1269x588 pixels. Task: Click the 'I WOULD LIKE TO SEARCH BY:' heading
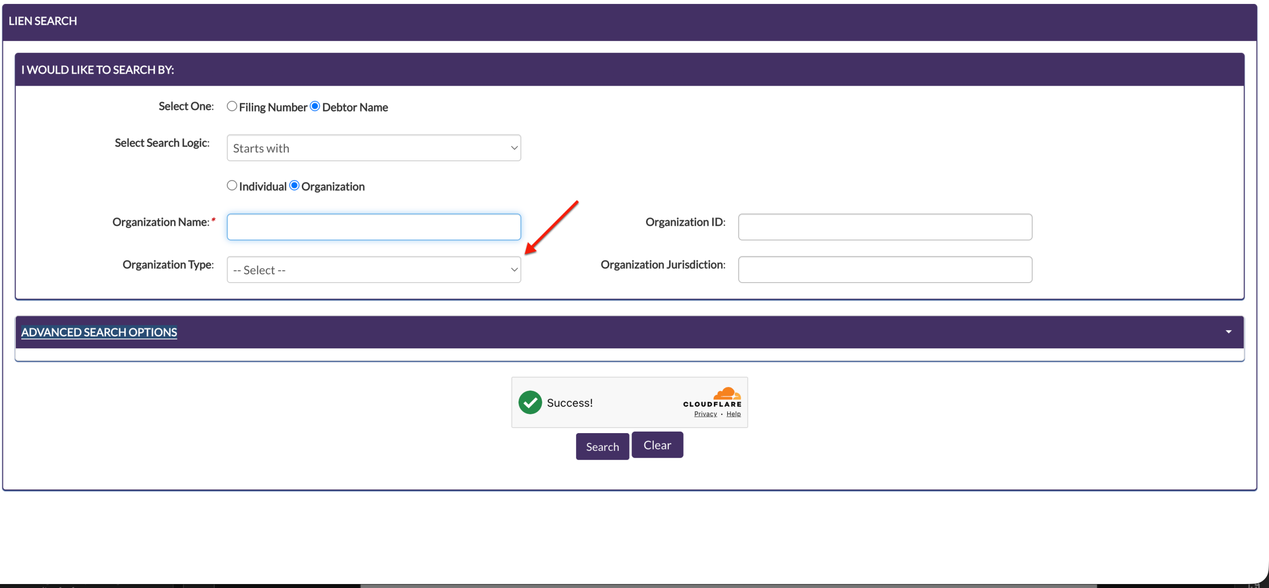point(98,70)
